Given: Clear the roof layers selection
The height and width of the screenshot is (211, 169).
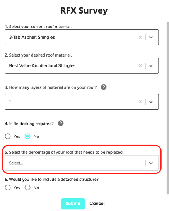Looking at the screenshot, I should click(140, 102).
